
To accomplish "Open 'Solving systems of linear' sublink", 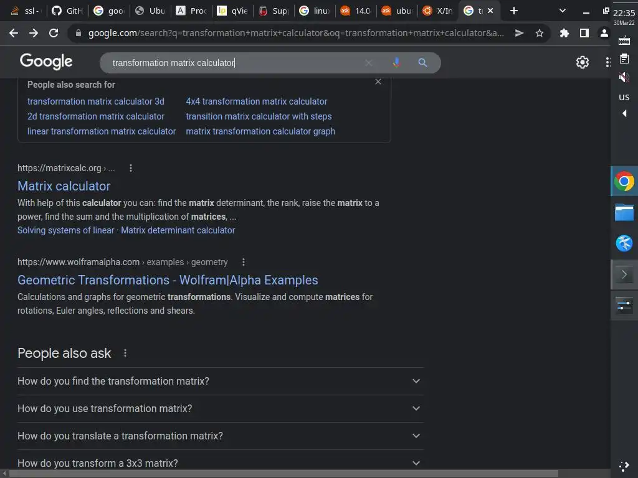I will point(66,230).
